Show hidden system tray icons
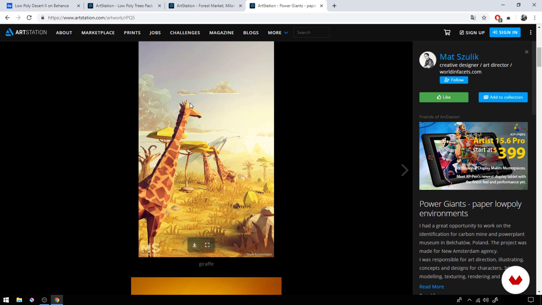This screenshot has height=305, width=542. tap(469, 300)
